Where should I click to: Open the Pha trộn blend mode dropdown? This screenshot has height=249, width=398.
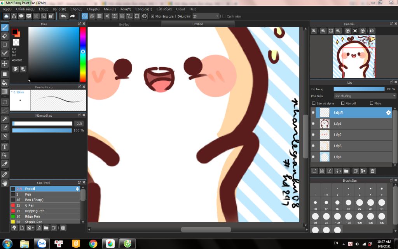(365, 96)
